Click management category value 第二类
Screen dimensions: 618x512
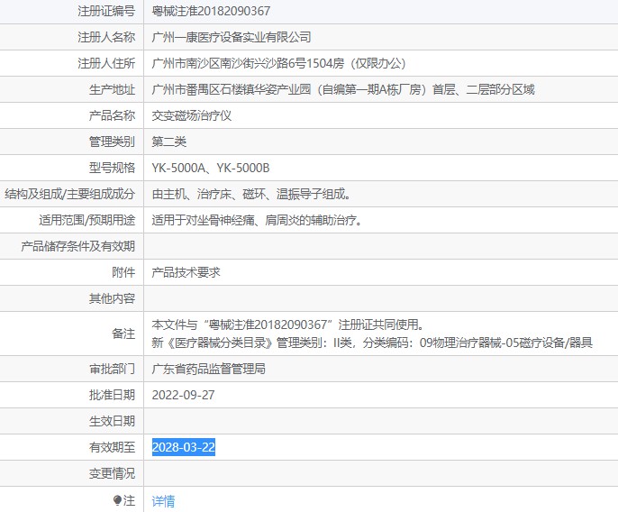[169, 142]
